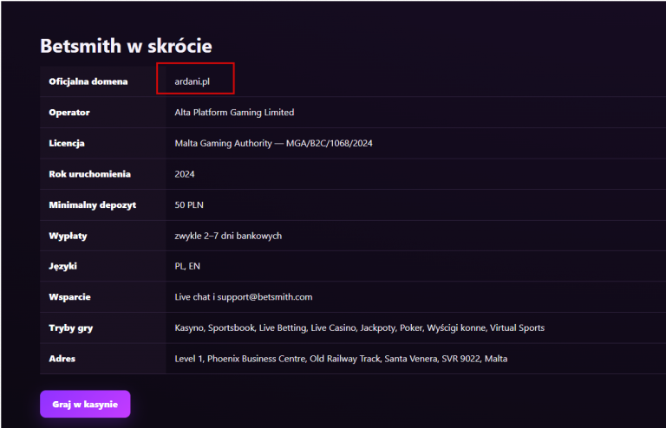
Task: Click the Minimalny depozyt label
Action: pyautogui.click(x=93, y=204)
